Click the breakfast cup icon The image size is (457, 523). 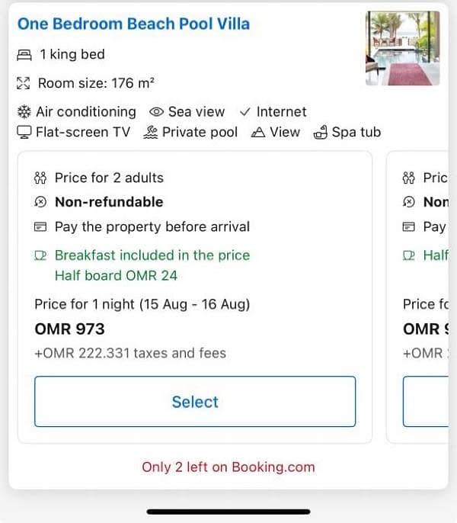coord(40,255)
